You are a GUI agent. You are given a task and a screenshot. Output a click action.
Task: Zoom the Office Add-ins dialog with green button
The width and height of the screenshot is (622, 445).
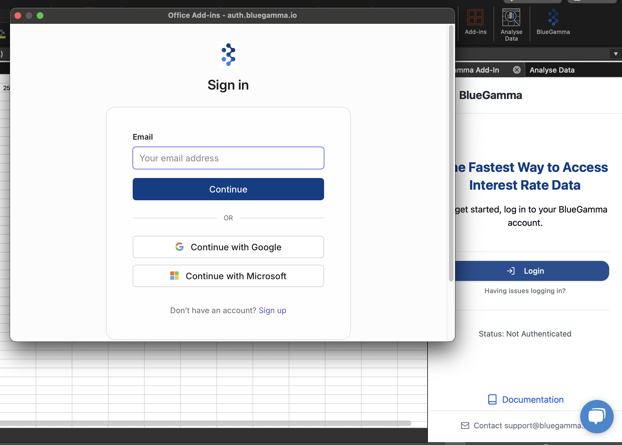tap(40, 16)
